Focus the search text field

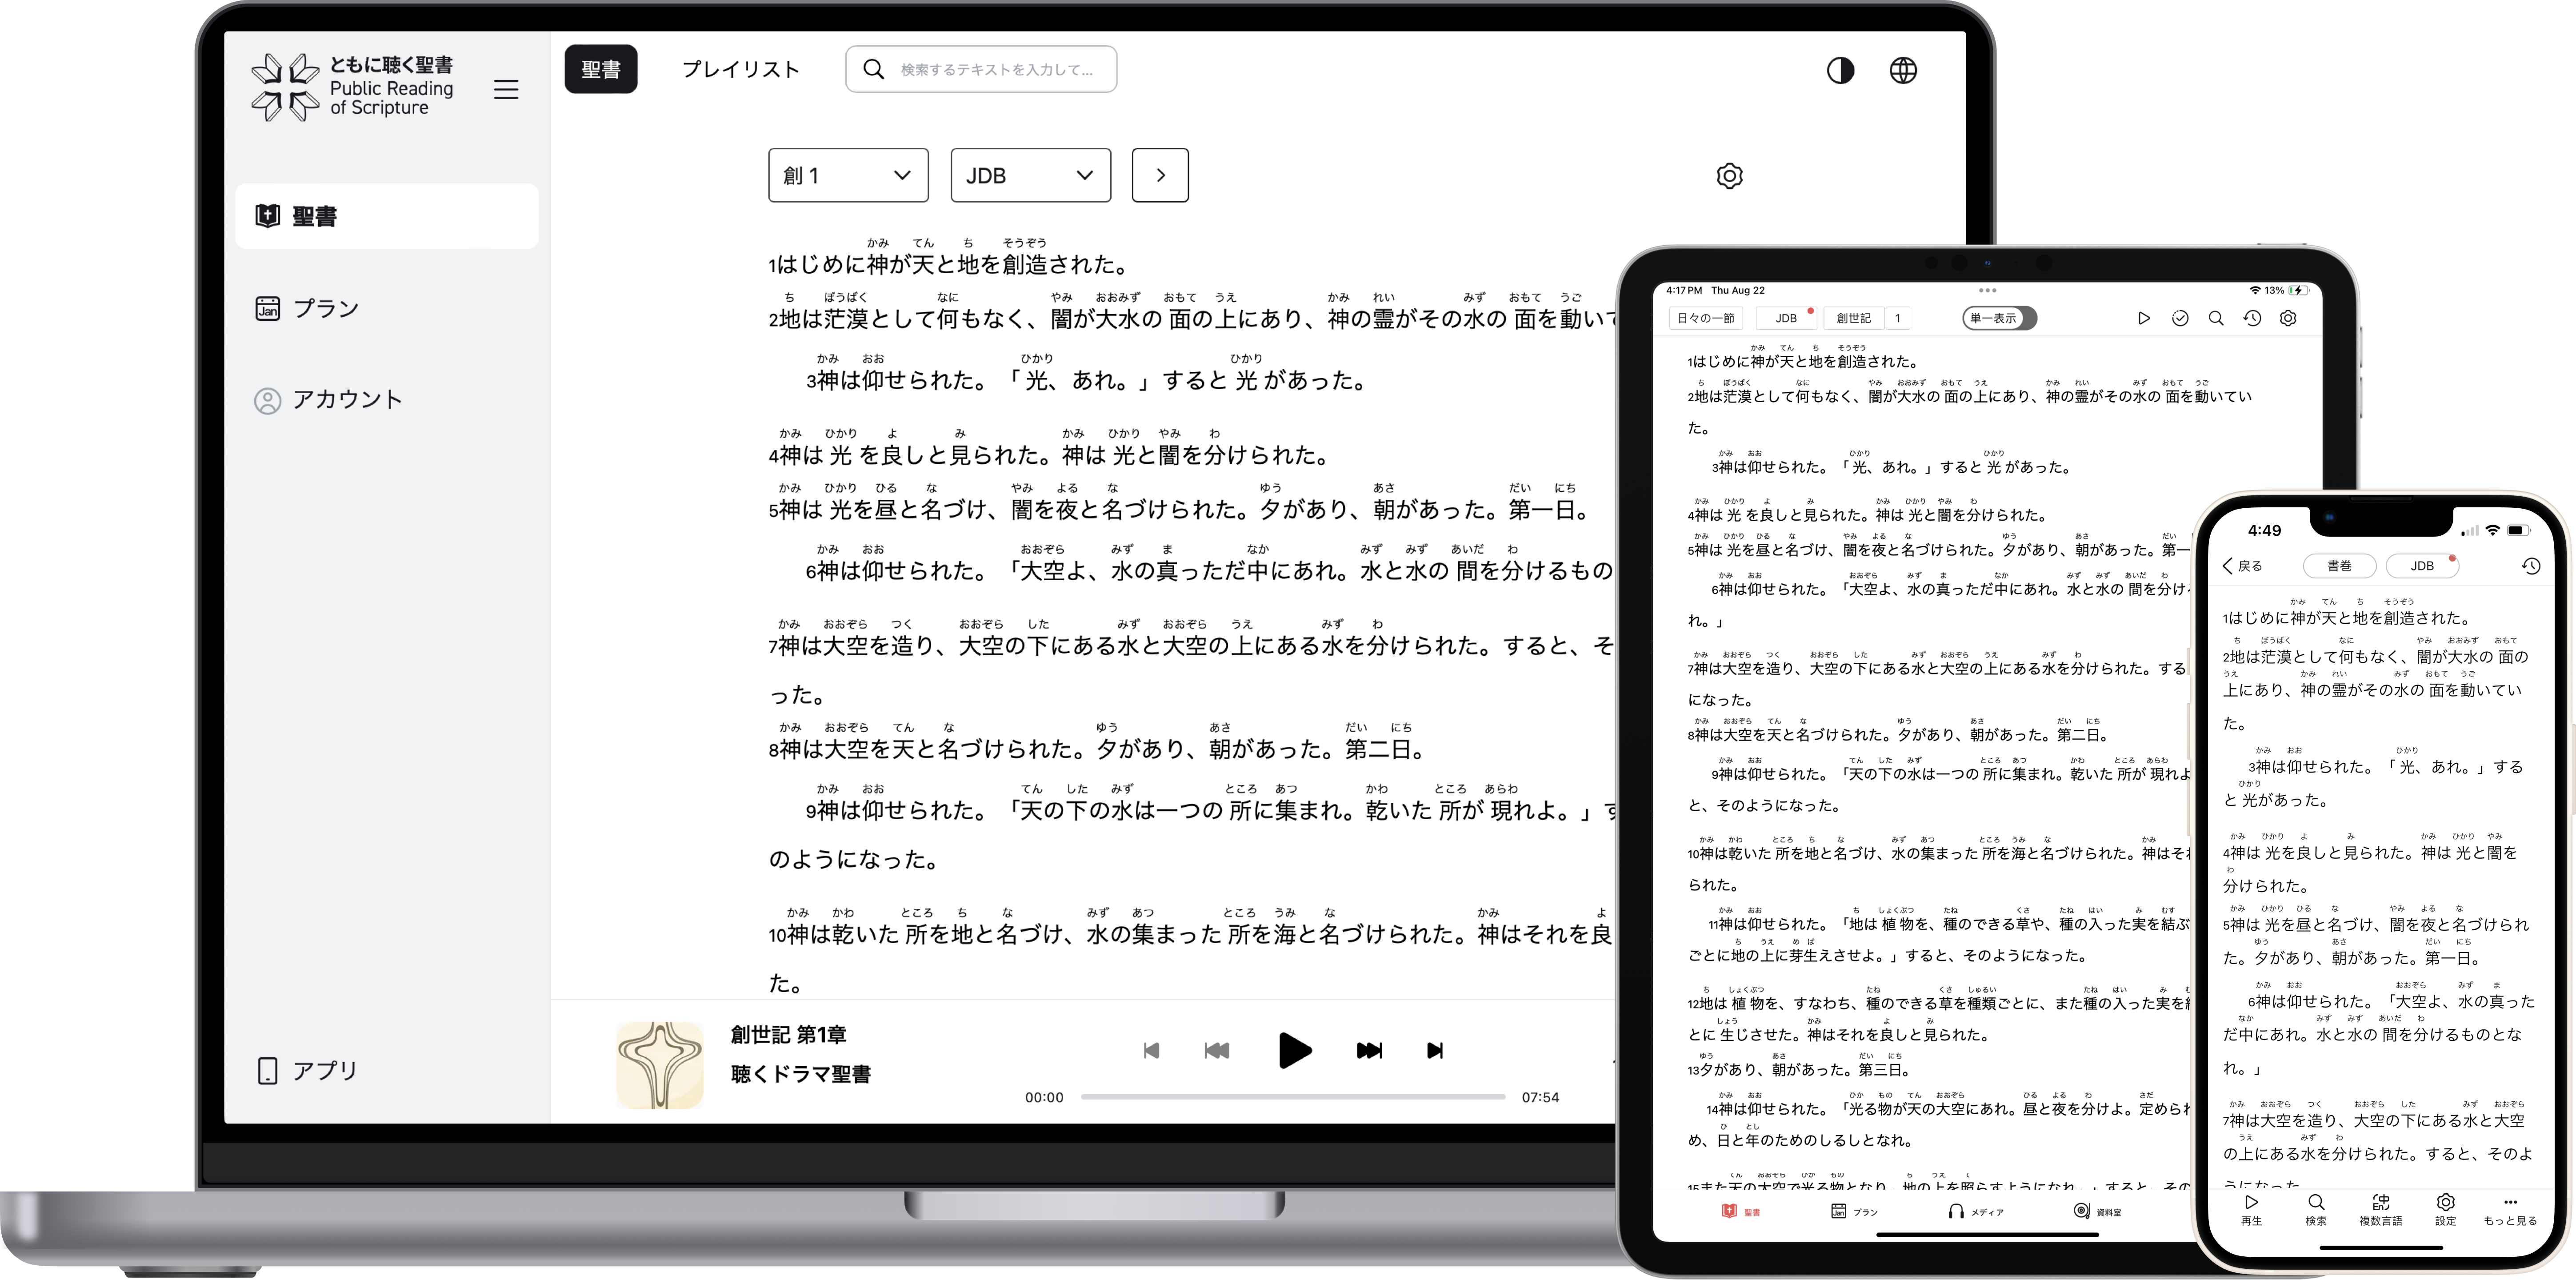[x=981, y=69]
